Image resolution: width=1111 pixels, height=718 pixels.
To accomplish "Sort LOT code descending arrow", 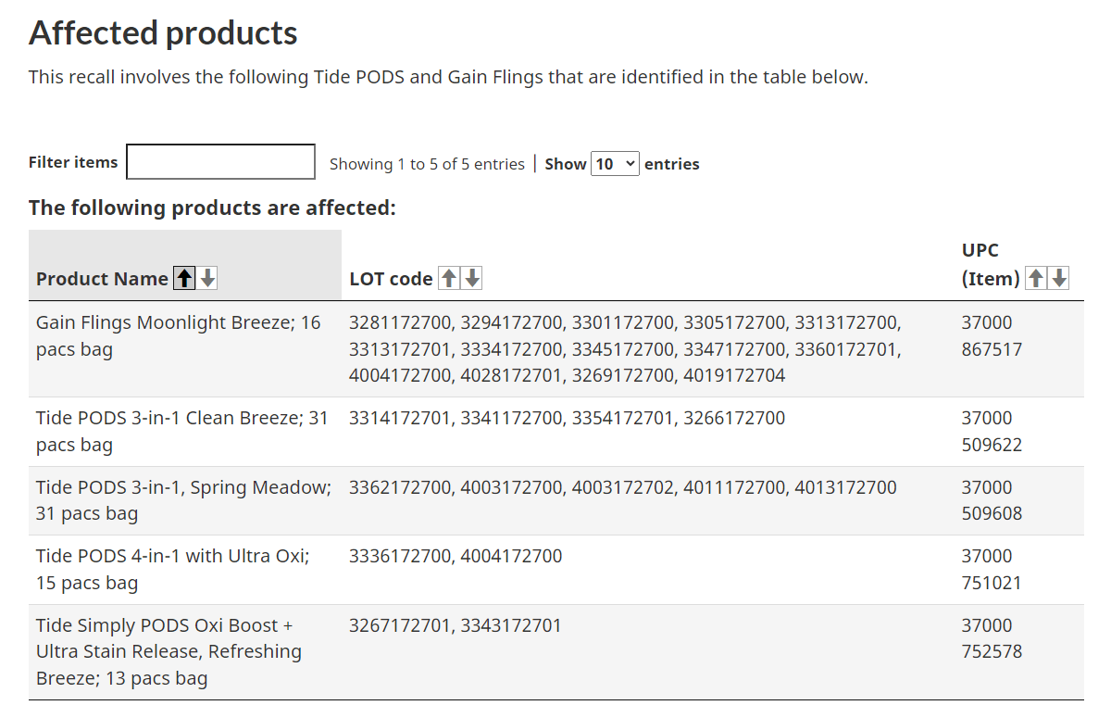I will click(x=472, y=278).
